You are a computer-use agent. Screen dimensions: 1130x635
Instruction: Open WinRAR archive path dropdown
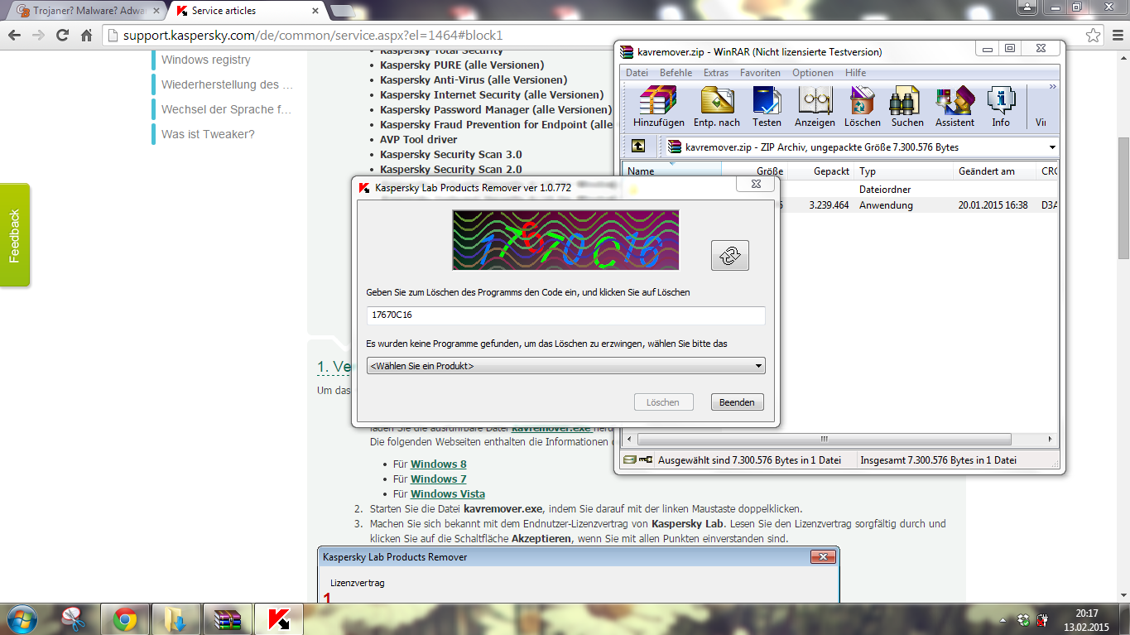pyautogui.click(x=1052, y=147)
